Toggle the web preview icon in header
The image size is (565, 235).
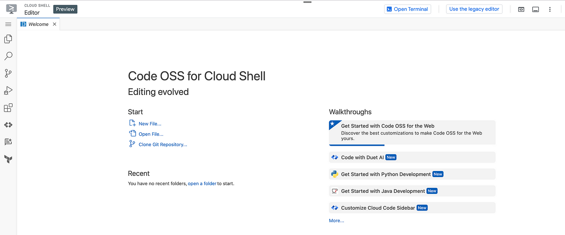[x=521, y=9]
